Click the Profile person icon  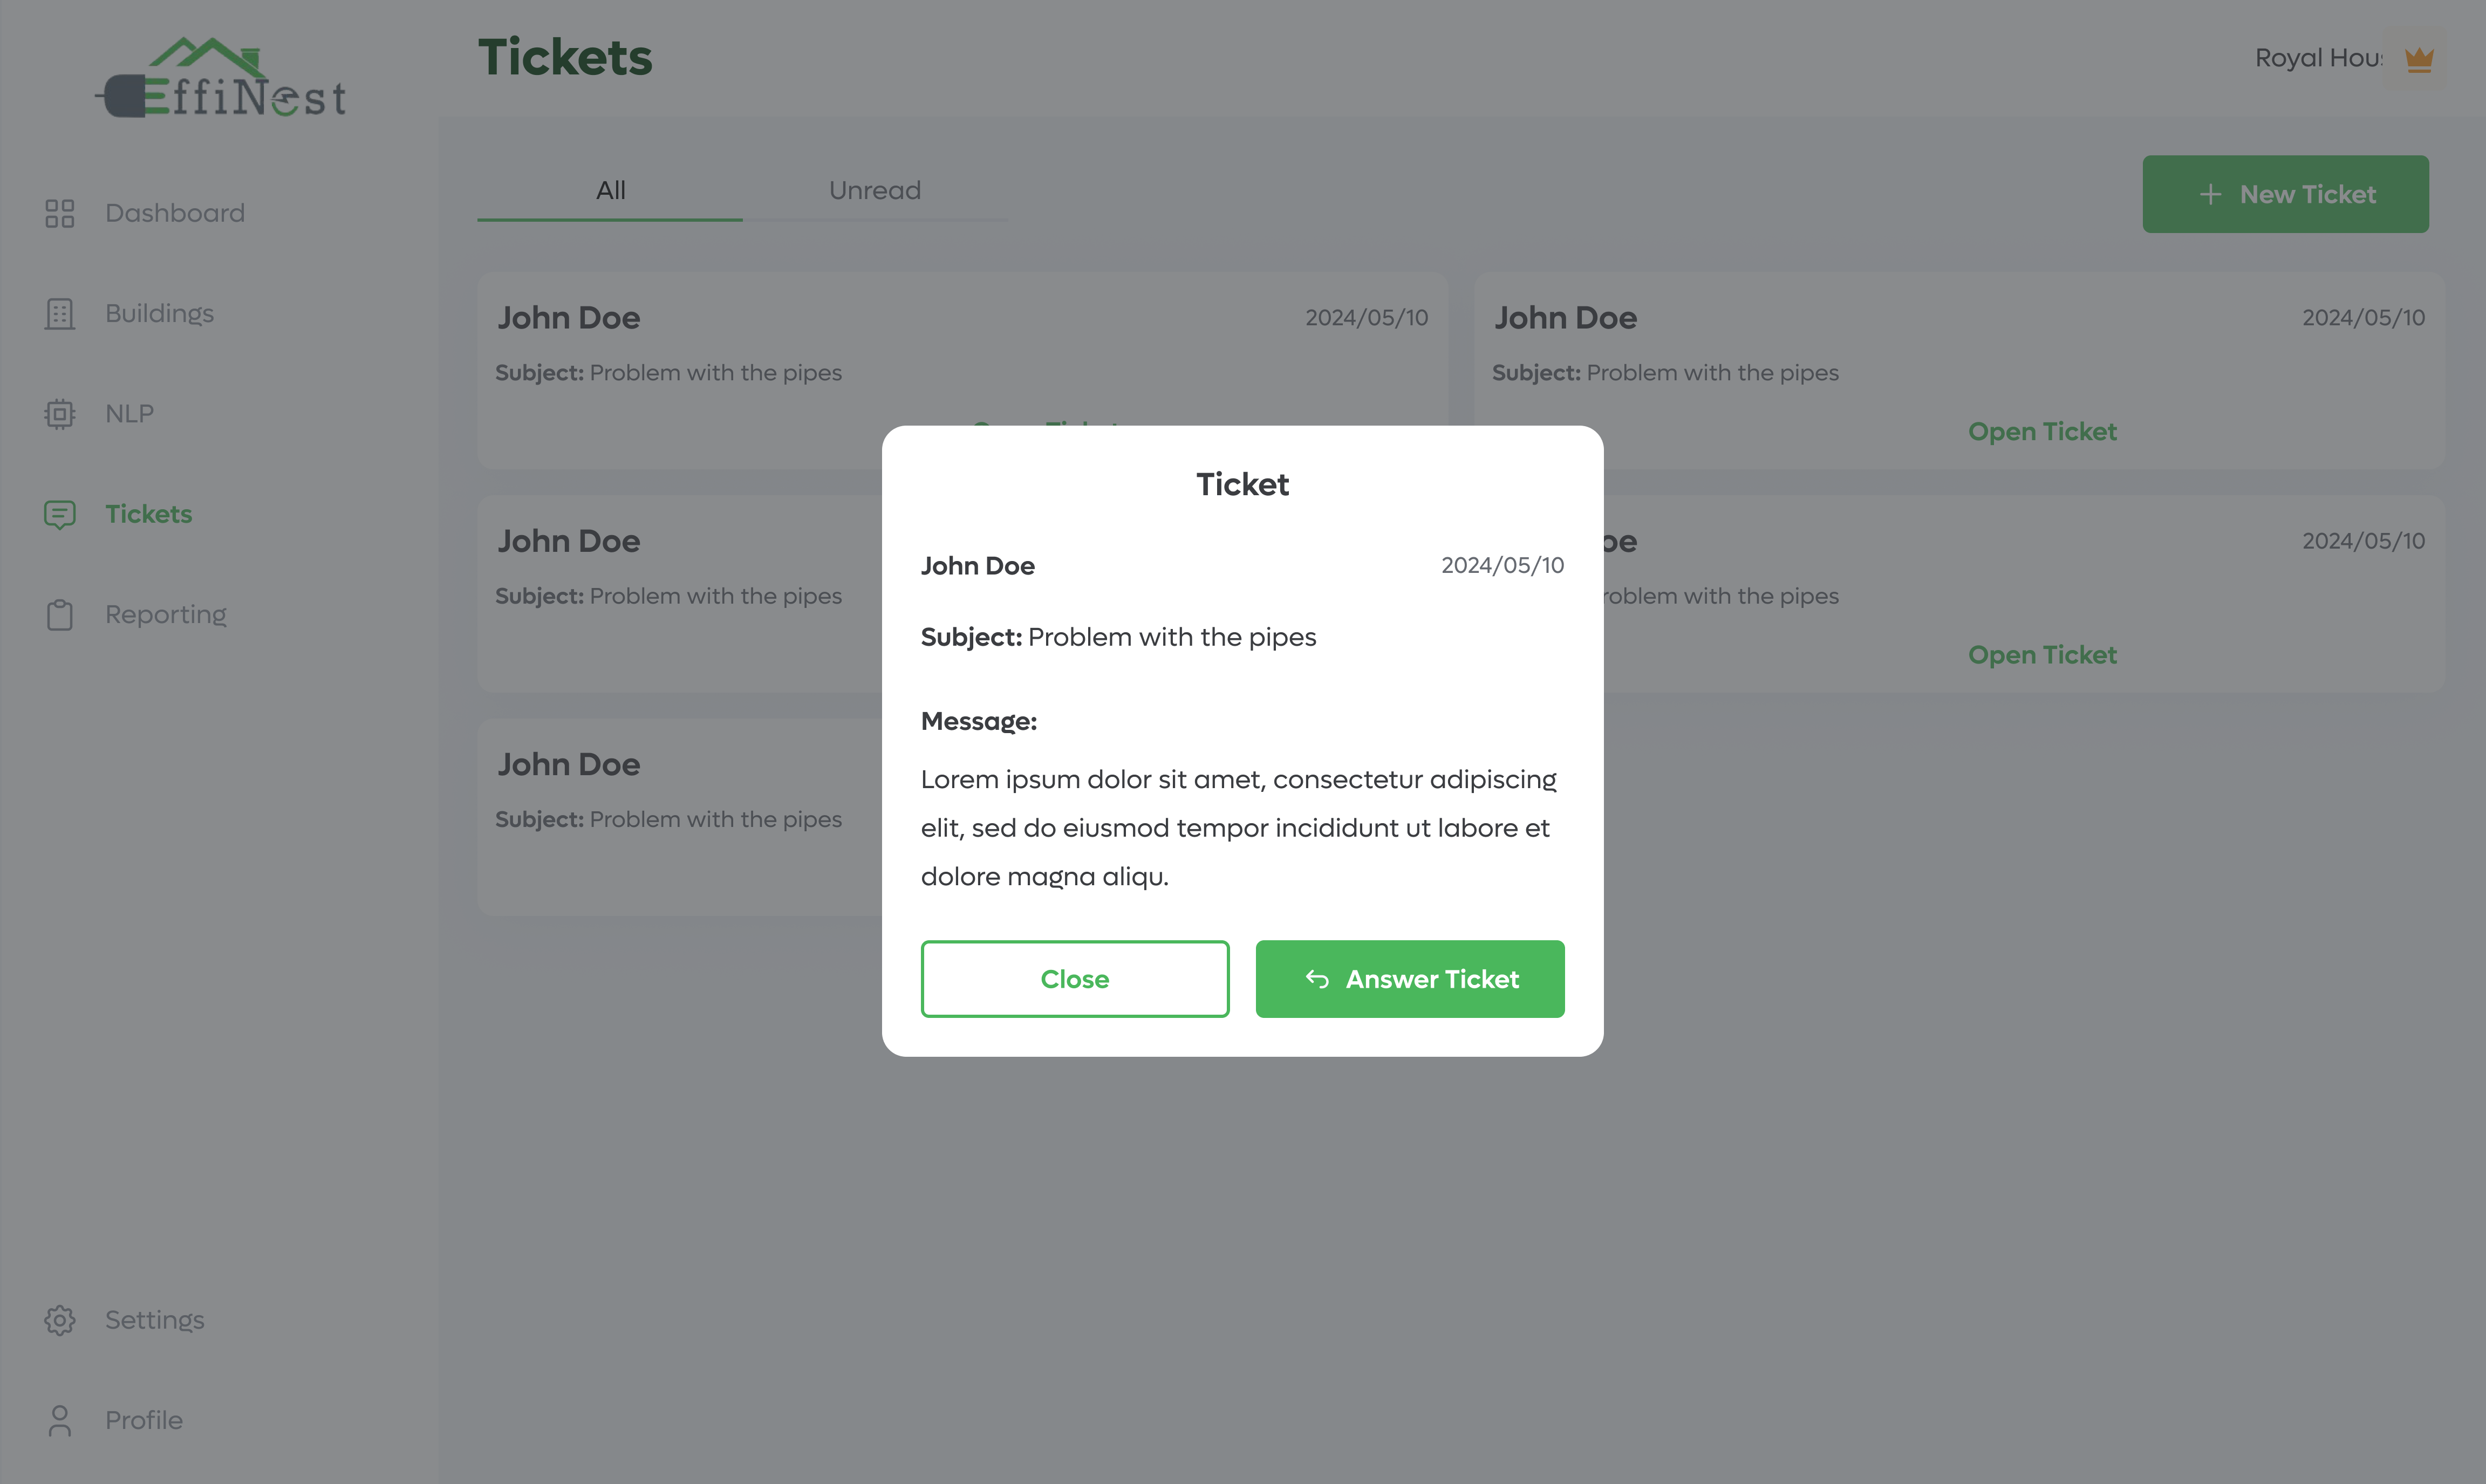(x=60, y=1420)
